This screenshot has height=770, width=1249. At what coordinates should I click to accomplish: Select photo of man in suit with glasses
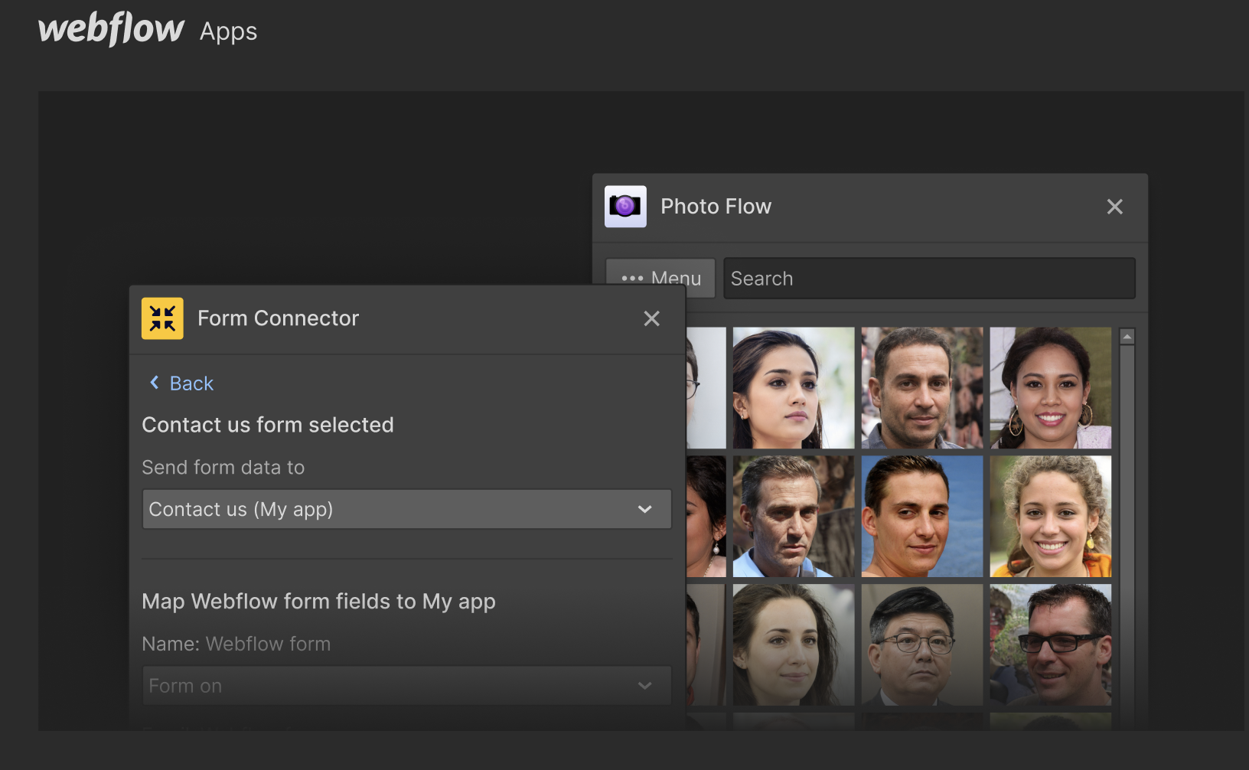[x=922, y=645]
